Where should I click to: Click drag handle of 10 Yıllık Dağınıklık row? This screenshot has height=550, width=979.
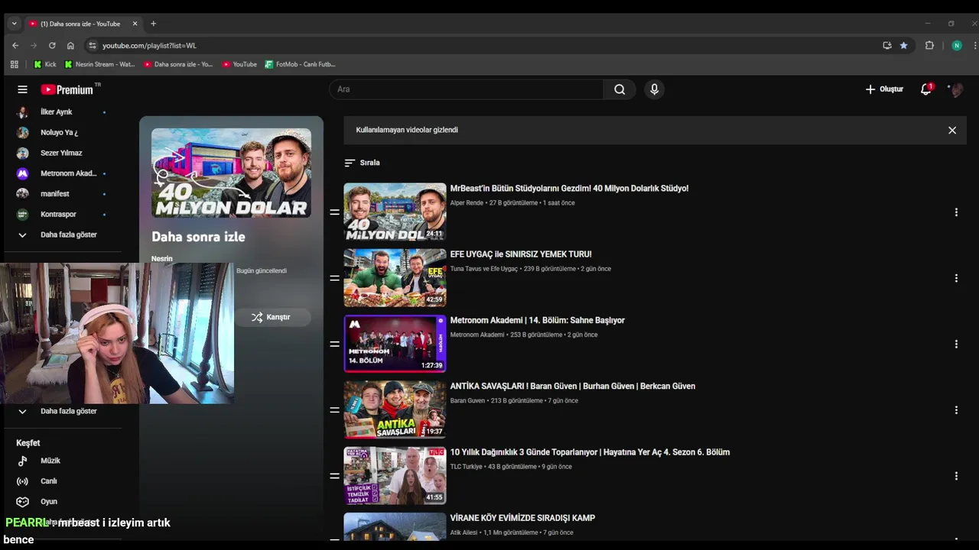[334, 476]
